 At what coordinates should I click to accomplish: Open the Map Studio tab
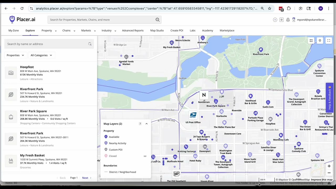pos(157,30)
